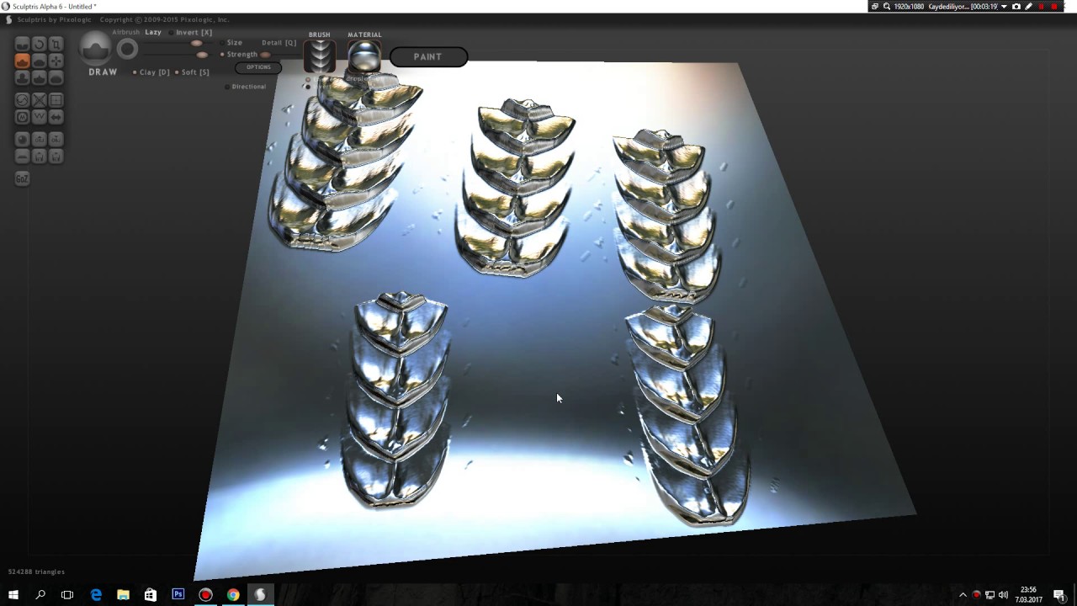Viewport: 1077px width, 606px height.
Task: Click the recorder pencil draw icon
Action: tap(1028, 7)
